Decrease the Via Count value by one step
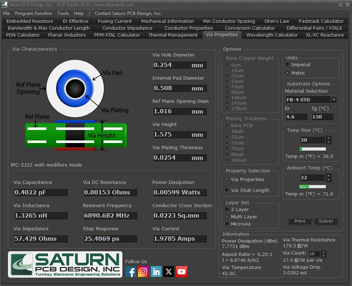The width and height of the screenshot is (352, 286). pyautogui.click(x=323, y=256)
